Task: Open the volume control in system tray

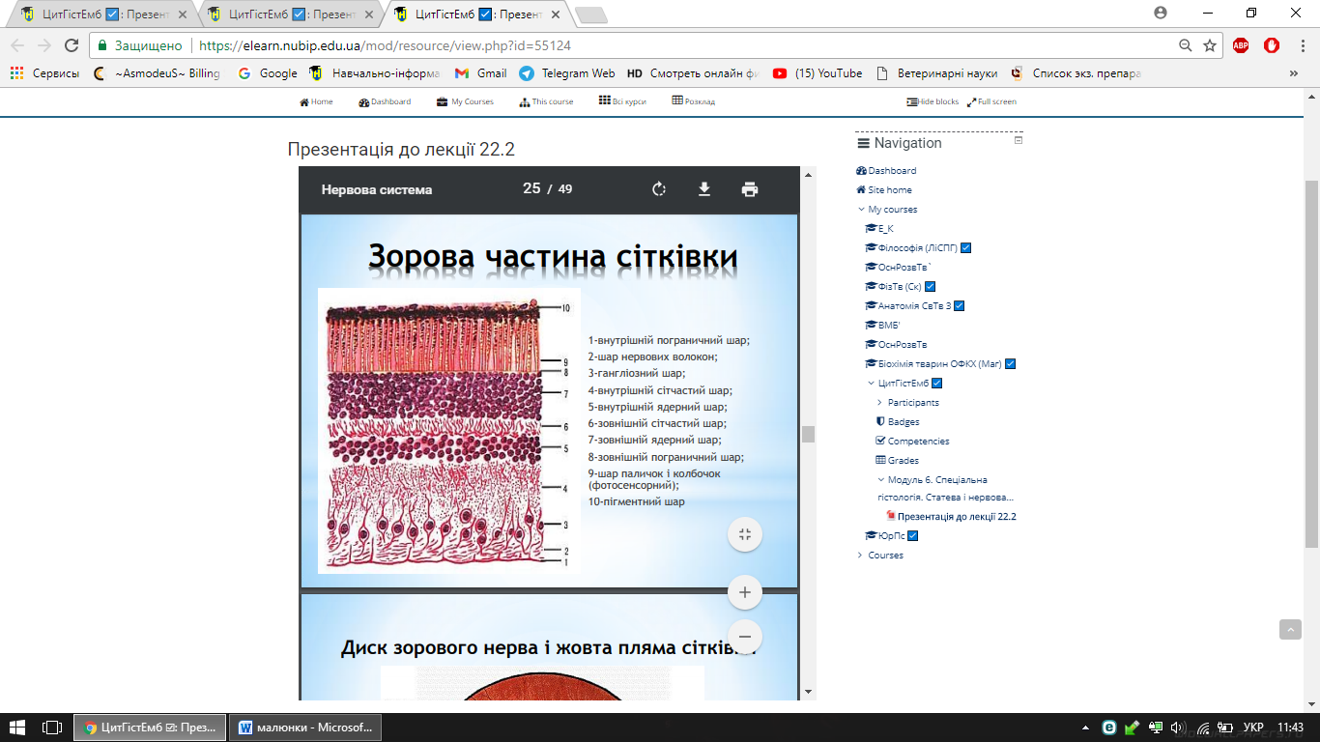Action: [1177, 728]
